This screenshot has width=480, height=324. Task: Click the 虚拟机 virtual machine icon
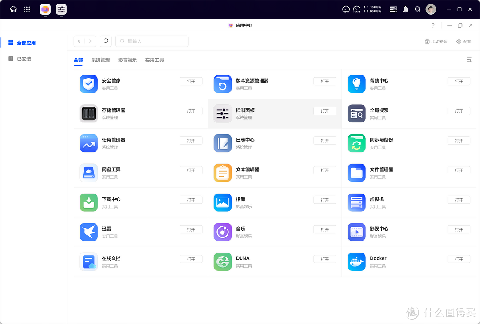(x=356, y=202)
